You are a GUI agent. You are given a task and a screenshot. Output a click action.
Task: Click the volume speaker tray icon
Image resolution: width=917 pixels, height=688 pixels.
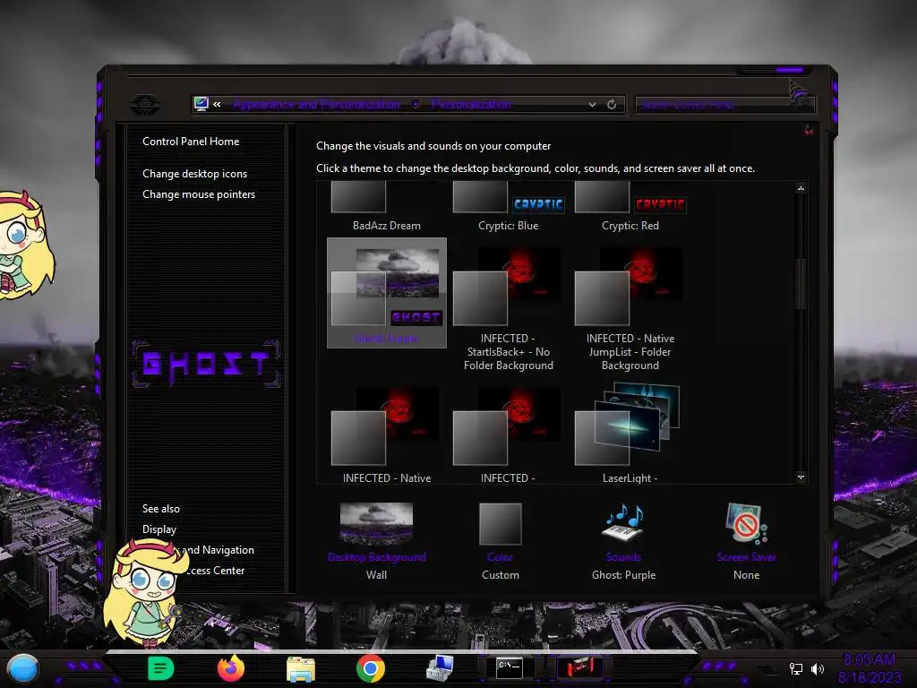pos(818,668)
